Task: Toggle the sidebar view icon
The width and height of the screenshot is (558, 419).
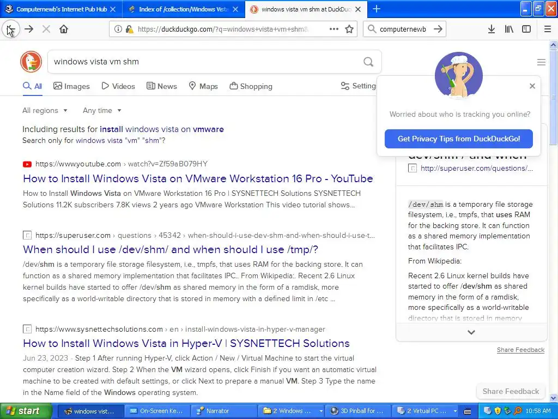Action: point(526,29)
